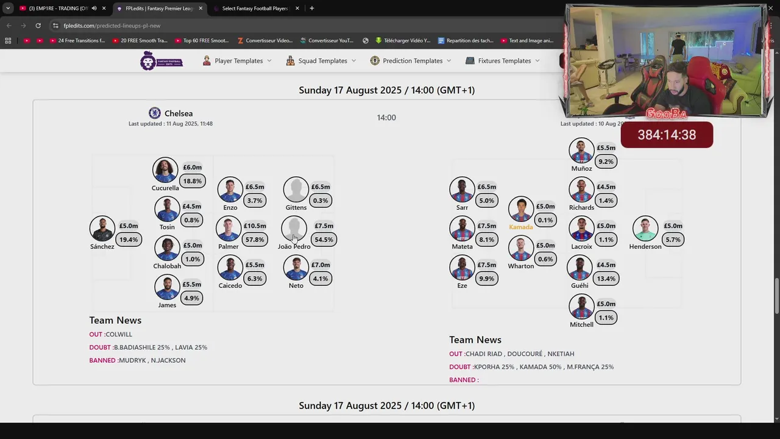Open the 20 FREE Smooth Tra... bookmark
The height and width of the screenshot is (439, 780).
(140, 41)
